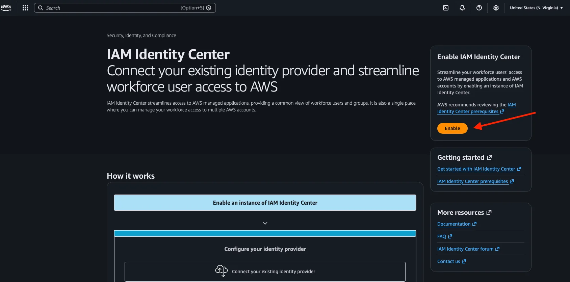This screenshot has height=282, width=570.
Task: Click the AWS logo home icon
Action: (6, 7)
